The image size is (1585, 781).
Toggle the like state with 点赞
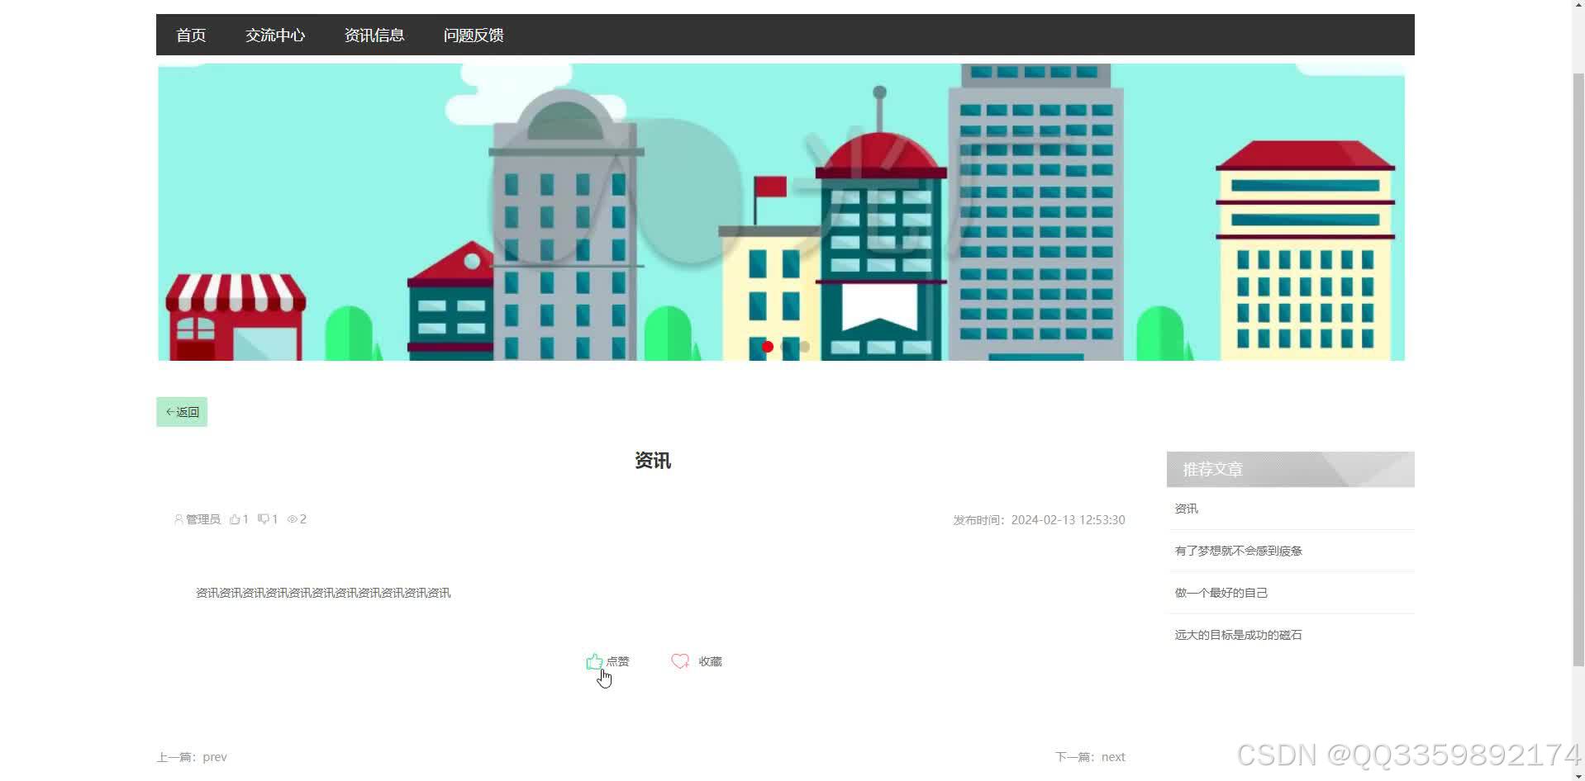tap(607, 661)
